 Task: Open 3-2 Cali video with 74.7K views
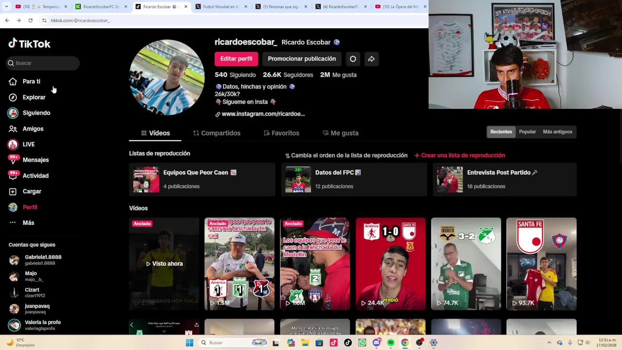coord(466,264)
